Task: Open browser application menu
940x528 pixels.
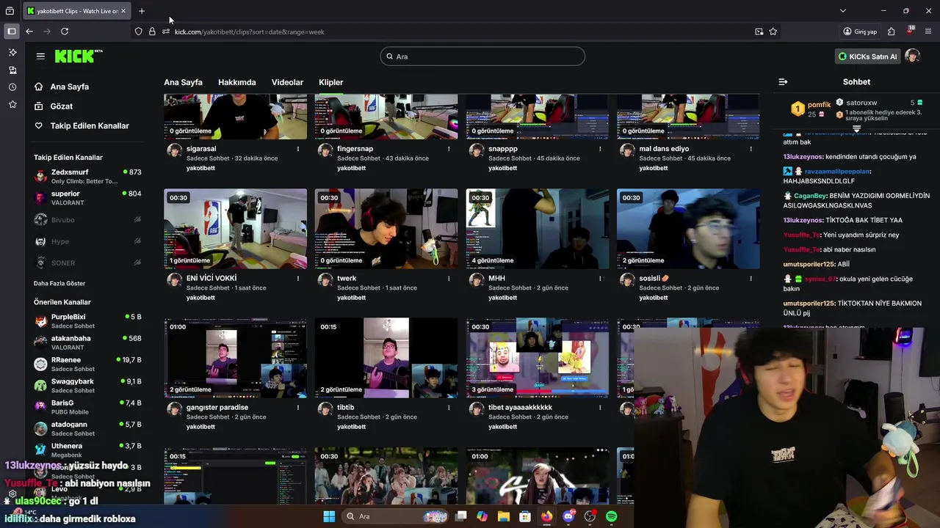Action: point(928,32)
